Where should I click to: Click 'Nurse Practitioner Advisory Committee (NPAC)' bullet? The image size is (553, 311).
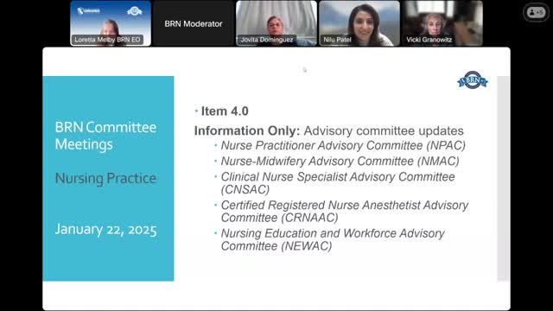point(343,146)
